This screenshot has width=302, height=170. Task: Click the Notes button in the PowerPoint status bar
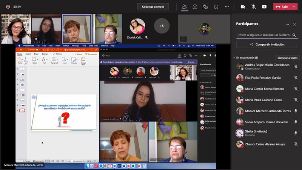pyautogui.click(x=26, y=161)
